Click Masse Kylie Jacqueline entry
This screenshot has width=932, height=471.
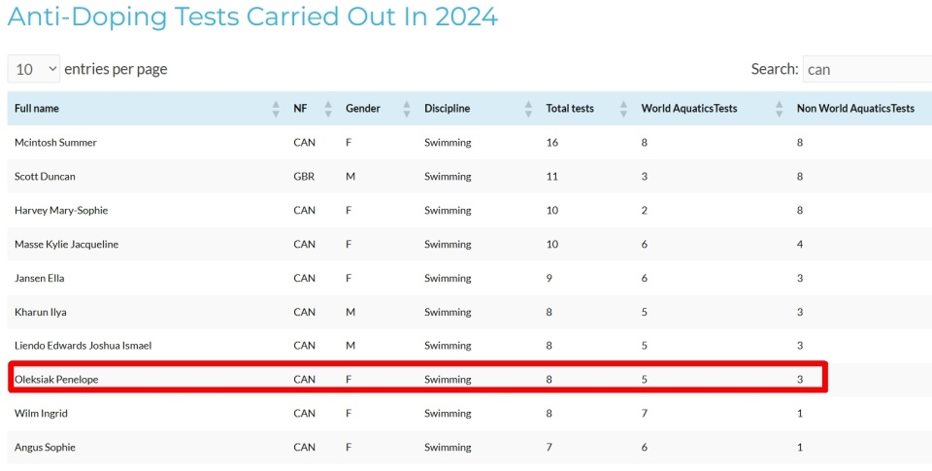67,245
